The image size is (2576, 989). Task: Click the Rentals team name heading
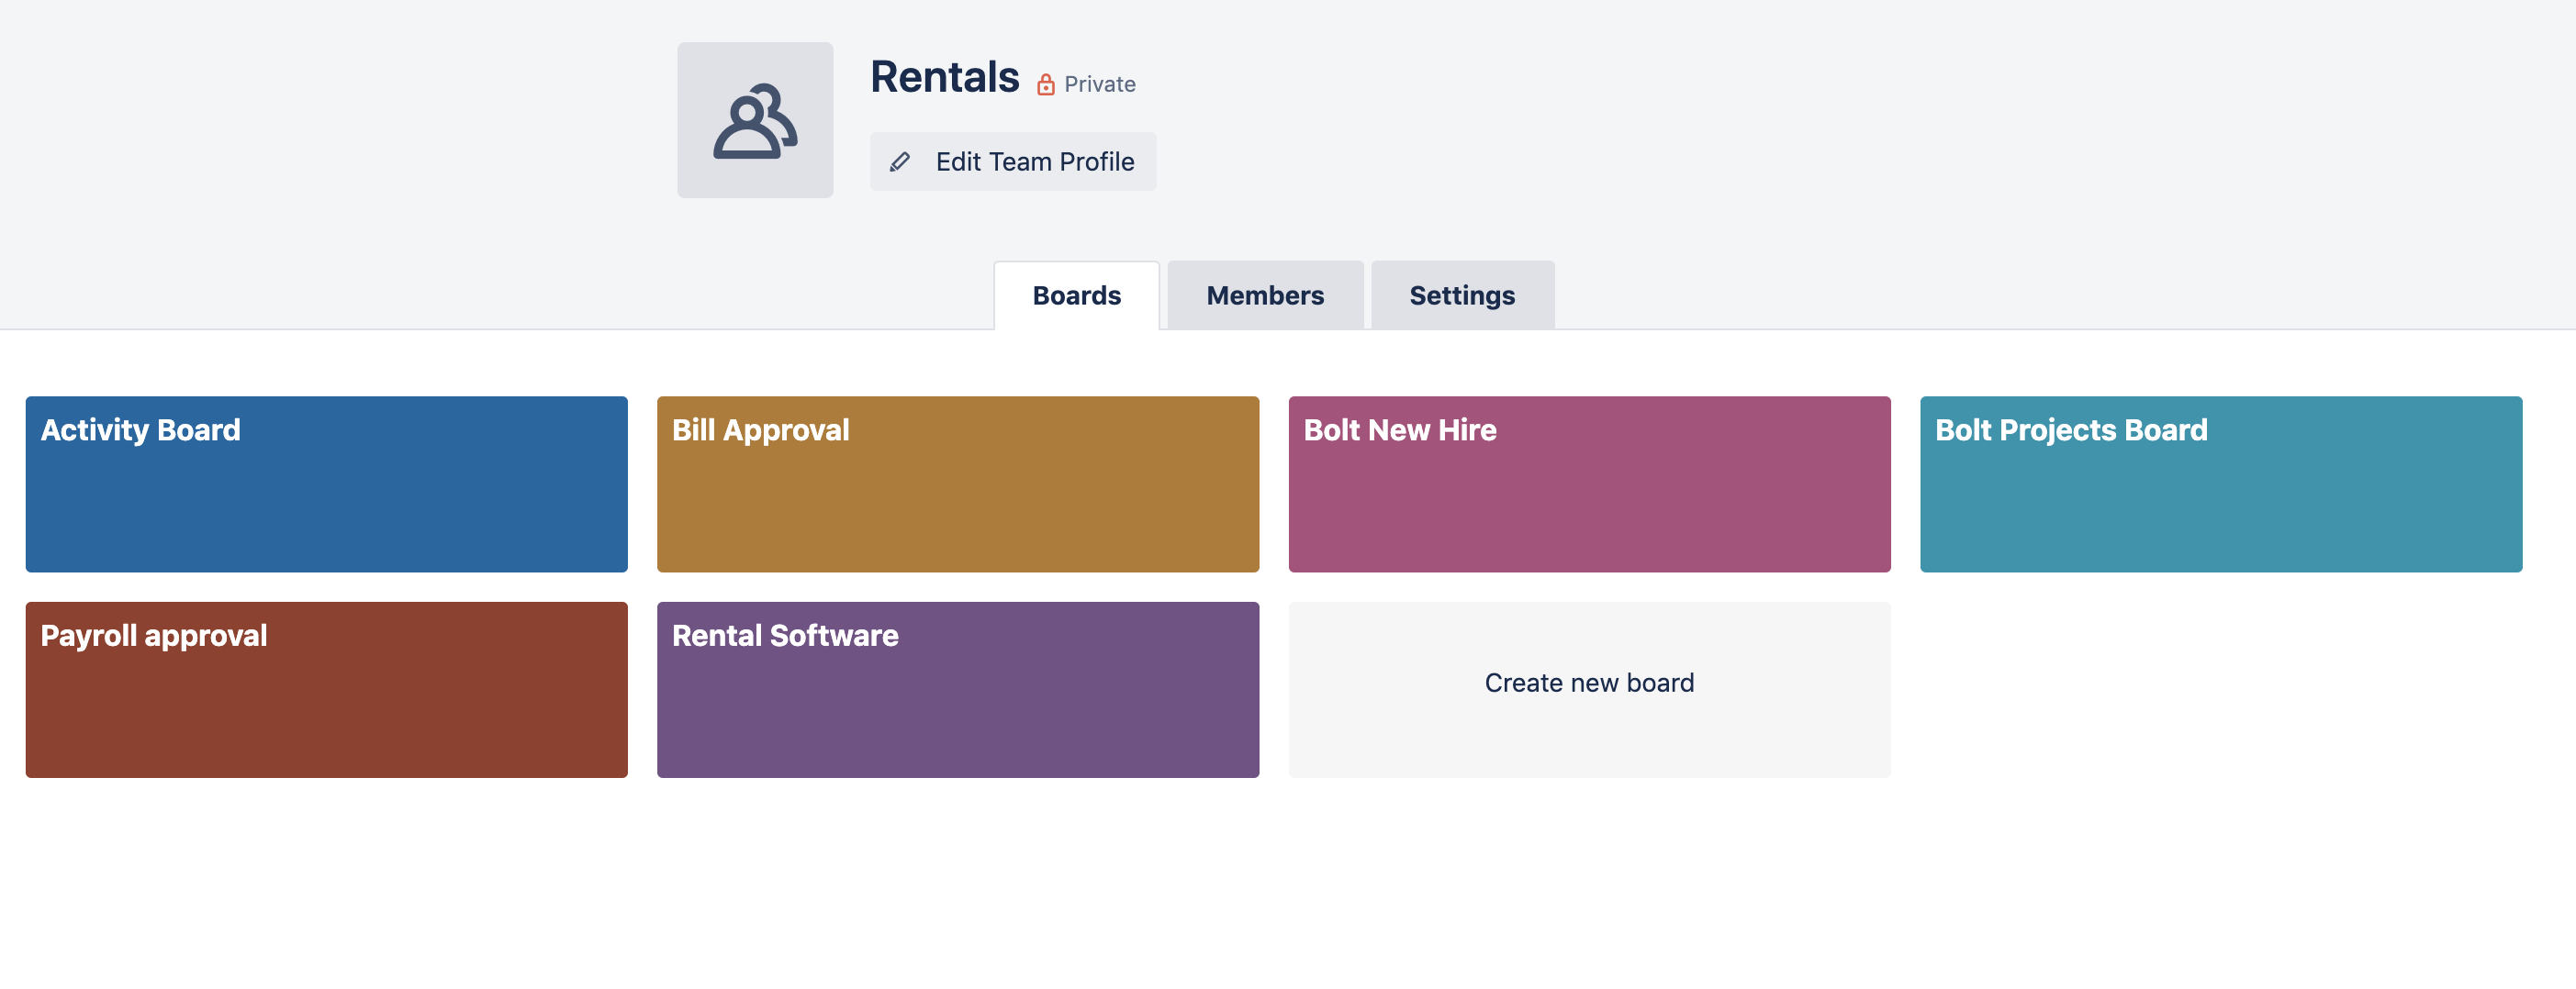pos(944,77)
